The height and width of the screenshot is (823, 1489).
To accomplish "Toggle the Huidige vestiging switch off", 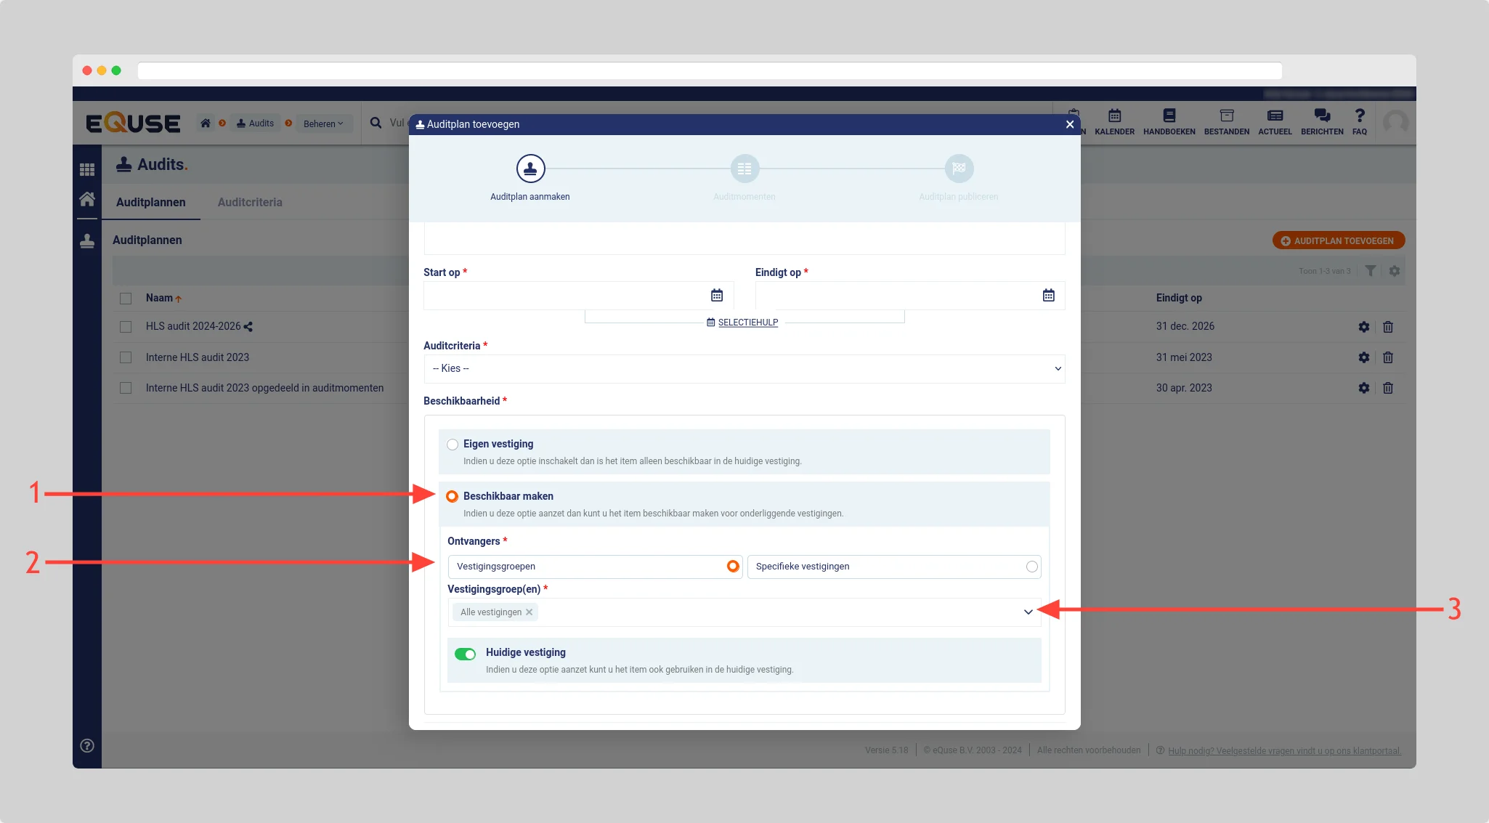I will [465, 654].
